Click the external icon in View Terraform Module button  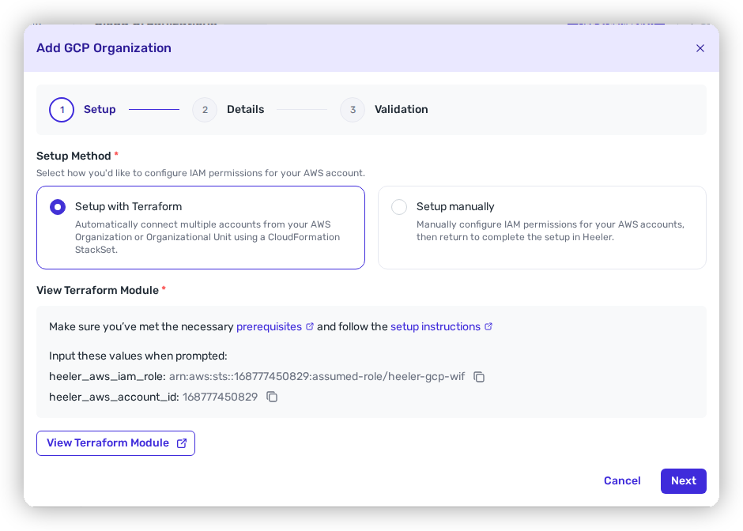[x=182, y=442]
